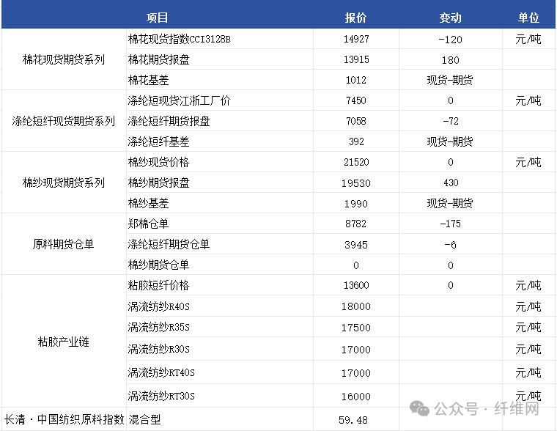Select the price value 16000
557x431 pixels.
point(356,397)
